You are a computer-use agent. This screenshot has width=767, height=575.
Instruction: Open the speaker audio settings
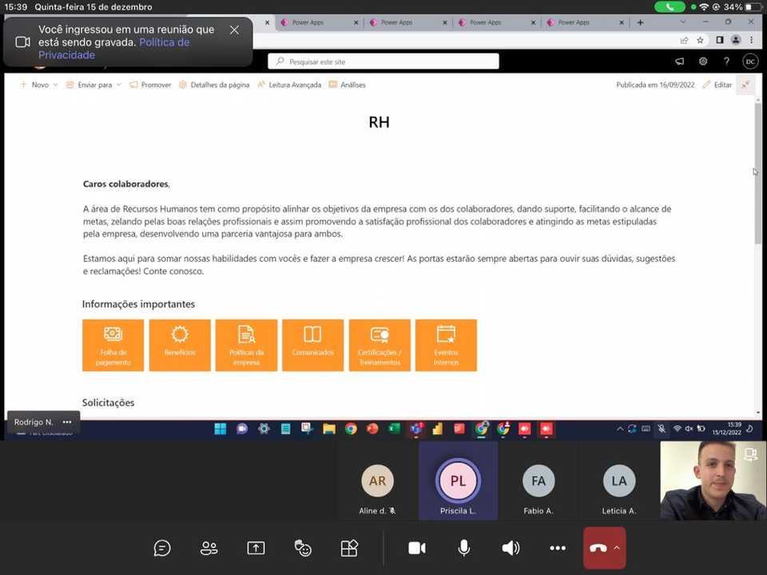(511, 548)
